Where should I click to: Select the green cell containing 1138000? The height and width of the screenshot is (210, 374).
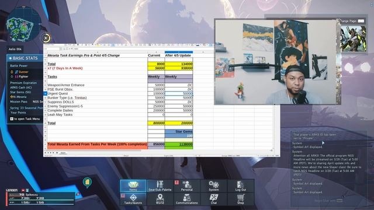click(179, 144)
